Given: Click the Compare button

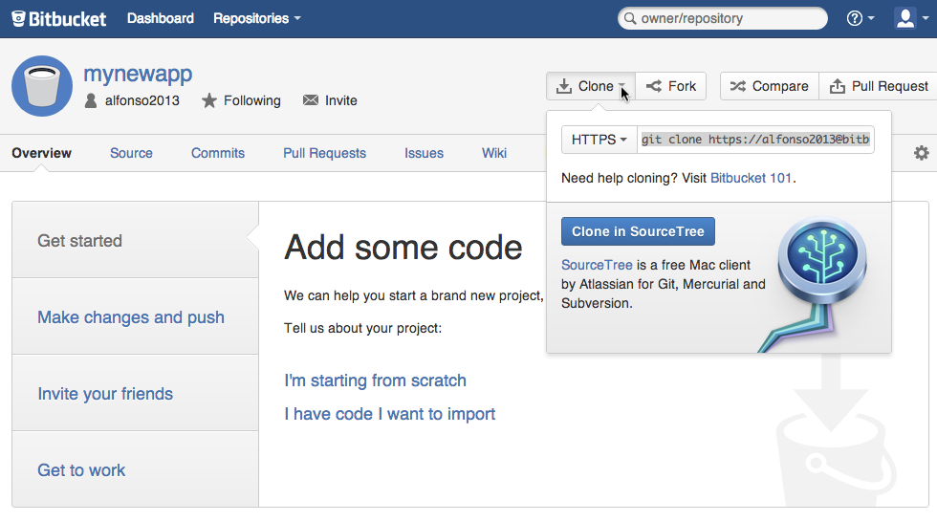Looking at the screenshot, I should pos(770,86).
